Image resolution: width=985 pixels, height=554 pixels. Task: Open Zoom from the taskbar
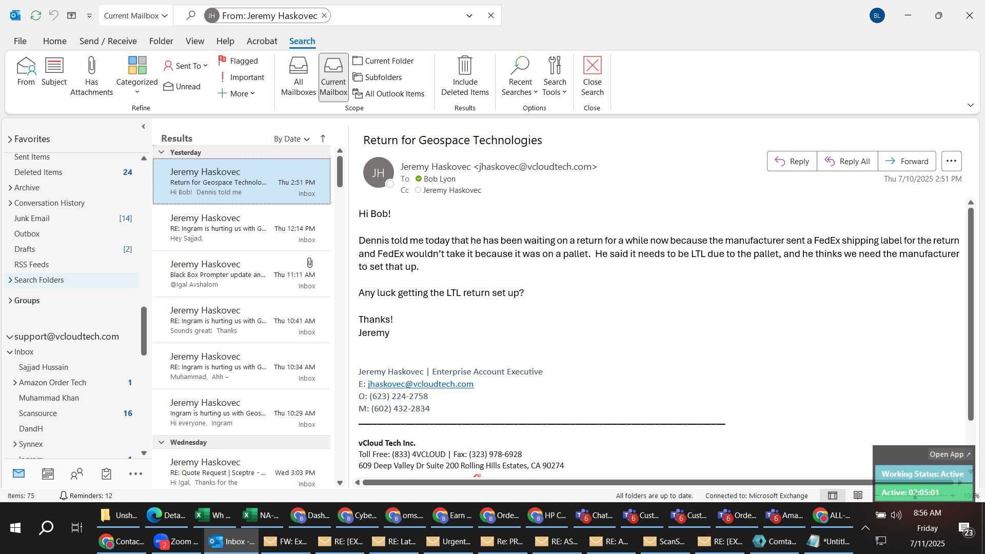(x=177, y=542)
